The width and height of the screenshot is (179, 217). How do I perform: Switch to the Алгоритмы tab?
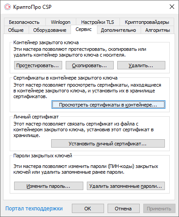tap(158, 30)
